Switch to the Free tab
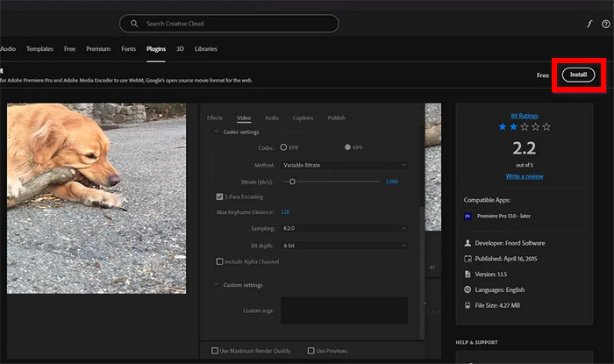The width and height of the screenshot is (614, 364). click(69, 49)
